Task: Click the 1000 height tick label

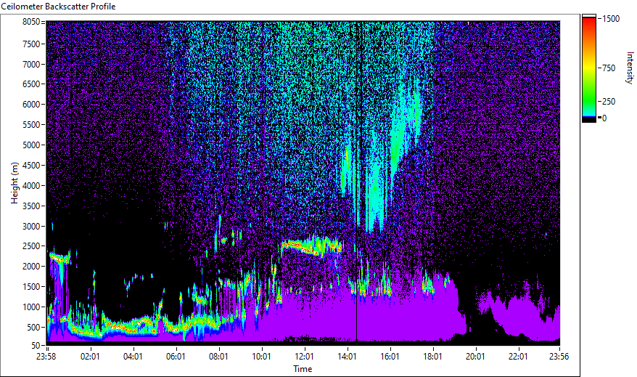Action: pos(31,307)
